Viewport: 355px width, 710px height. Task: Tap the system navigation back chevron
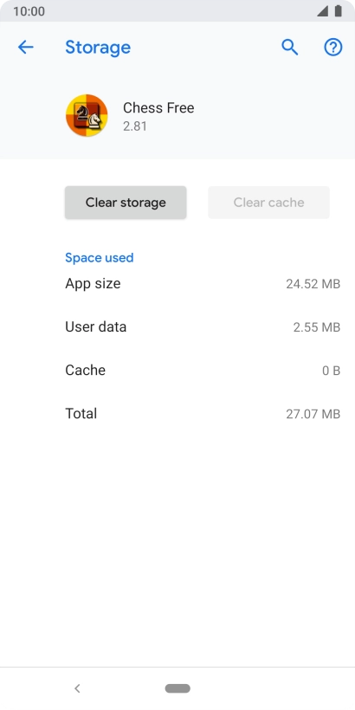coord(77,688)
